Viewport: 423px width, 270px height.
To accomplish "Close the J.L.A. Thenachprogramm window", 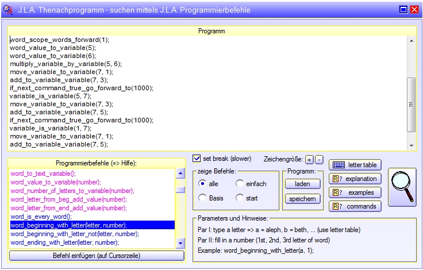I will 414,10.
